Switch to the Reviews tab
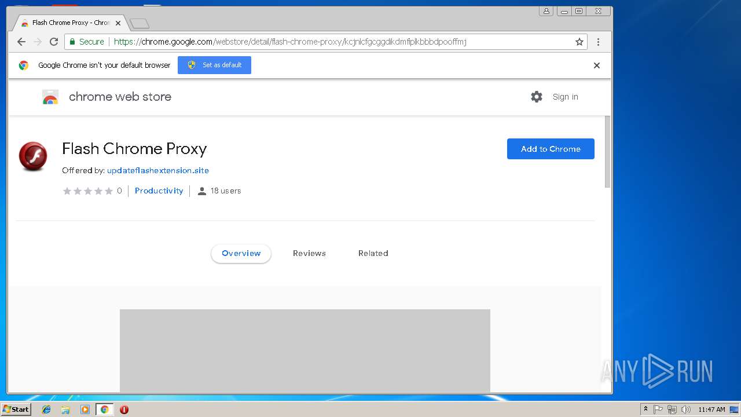741x417 pixels. [x=309, y=253]
